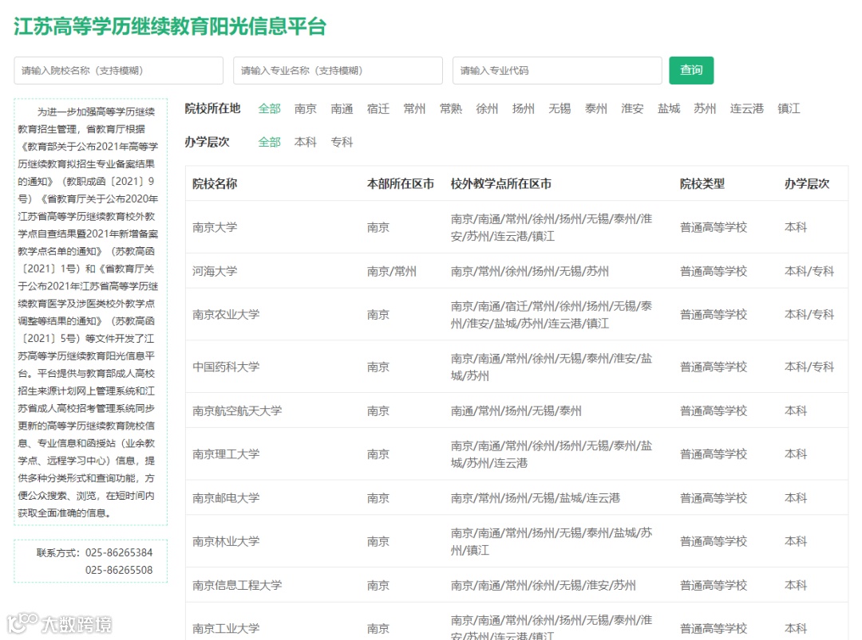
Task: Click contact phone 025-86265508
Action: (119, 571)
